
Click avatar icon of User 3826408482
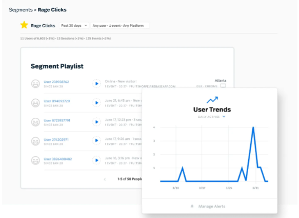pyautogui.click(x=35, y=160)
